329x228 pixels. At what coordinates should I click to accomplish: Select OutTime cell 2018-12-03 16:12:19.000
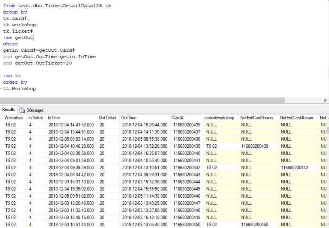(x=145, y=217)
